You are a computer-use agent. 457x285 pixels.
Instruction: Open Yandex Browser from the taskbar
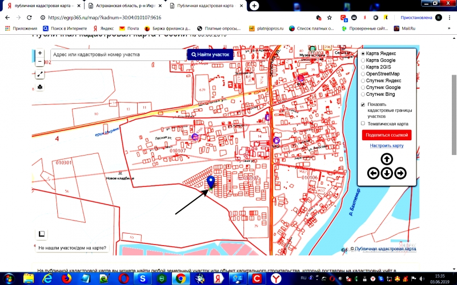coord(275,279)
